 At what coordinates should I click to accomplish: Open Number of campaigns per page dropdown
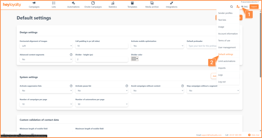point(46,104)
